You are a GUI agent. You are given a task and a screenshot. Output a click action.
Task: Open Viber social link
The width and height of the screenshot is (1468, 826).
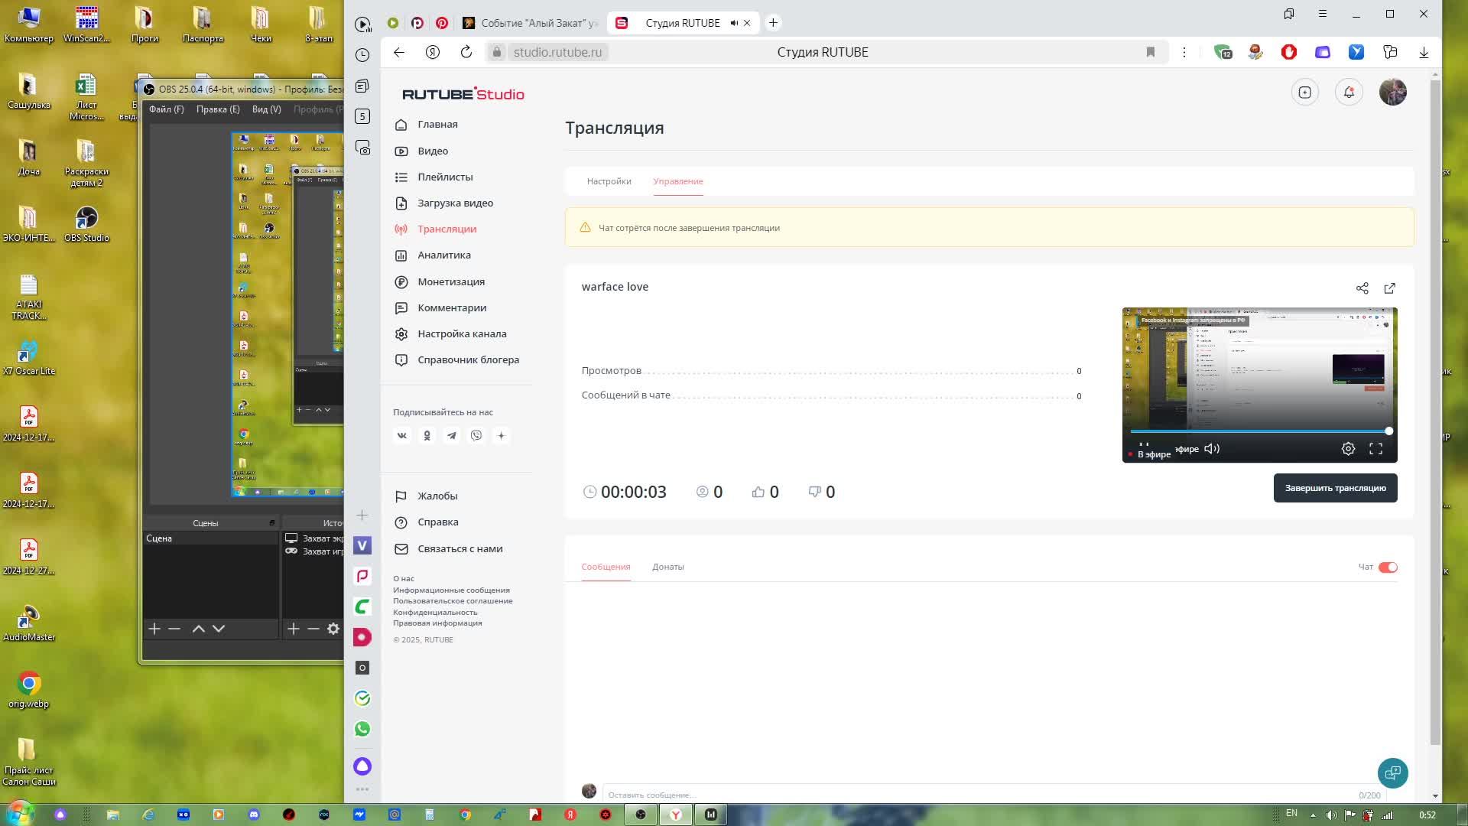[476, 436]
